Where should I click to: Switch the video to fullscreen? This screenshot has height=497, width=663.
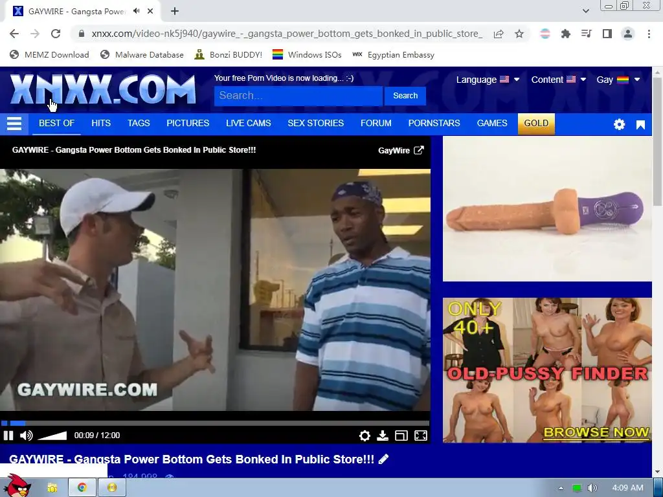coord(421,436)
